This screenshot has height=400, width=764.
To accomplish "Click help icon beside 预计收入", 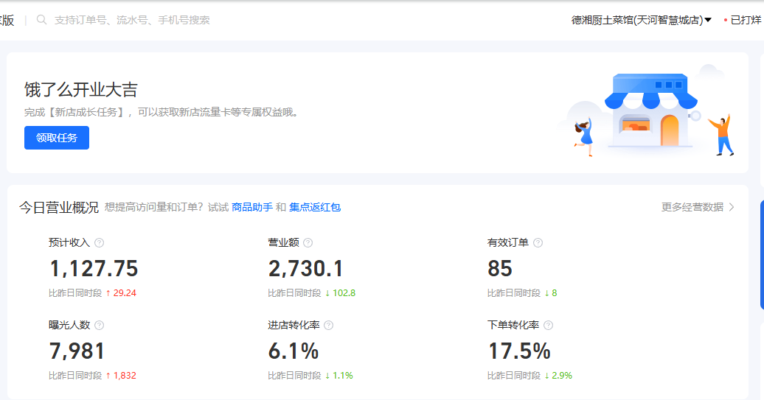I will [99, 243].
